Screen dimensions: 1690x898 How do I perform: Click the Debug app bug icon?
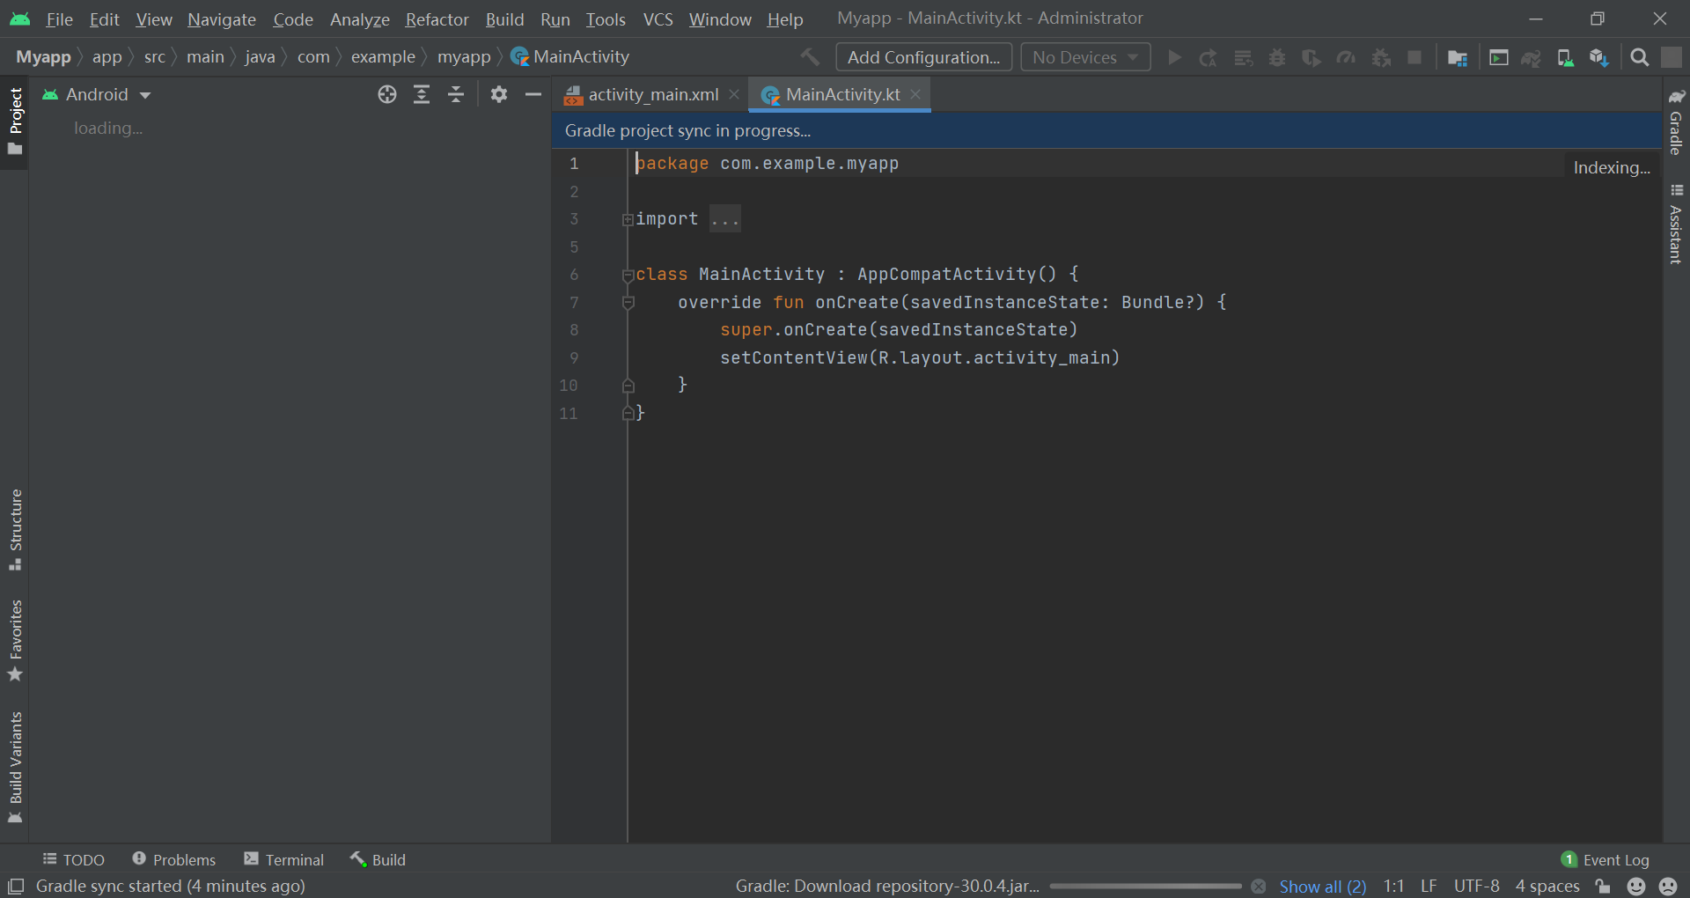(1277, 57)
